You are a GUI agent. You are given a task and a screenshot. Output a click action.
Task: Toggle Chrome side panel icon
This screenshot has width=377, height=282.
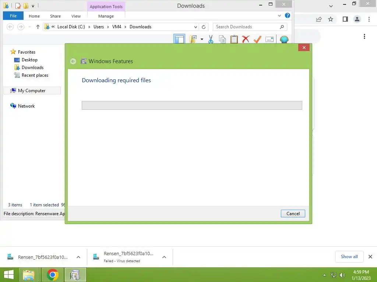point(345,19)
